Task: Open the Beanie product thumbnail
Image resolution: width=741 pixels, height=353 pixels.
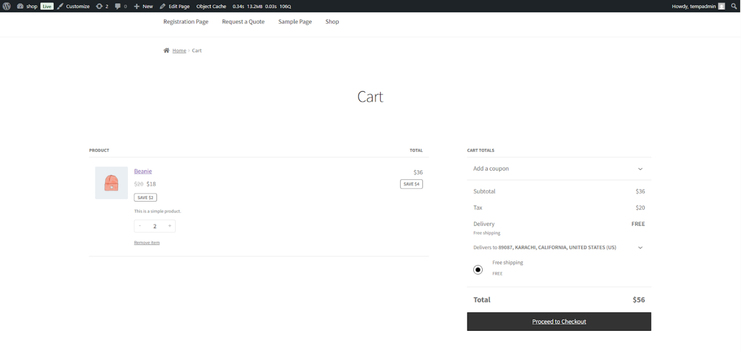Action: coord(111,182)
